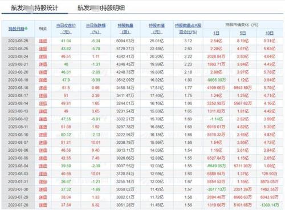Switch to the 持股明细 tab

pyautogui.click(x=101, y=8)
